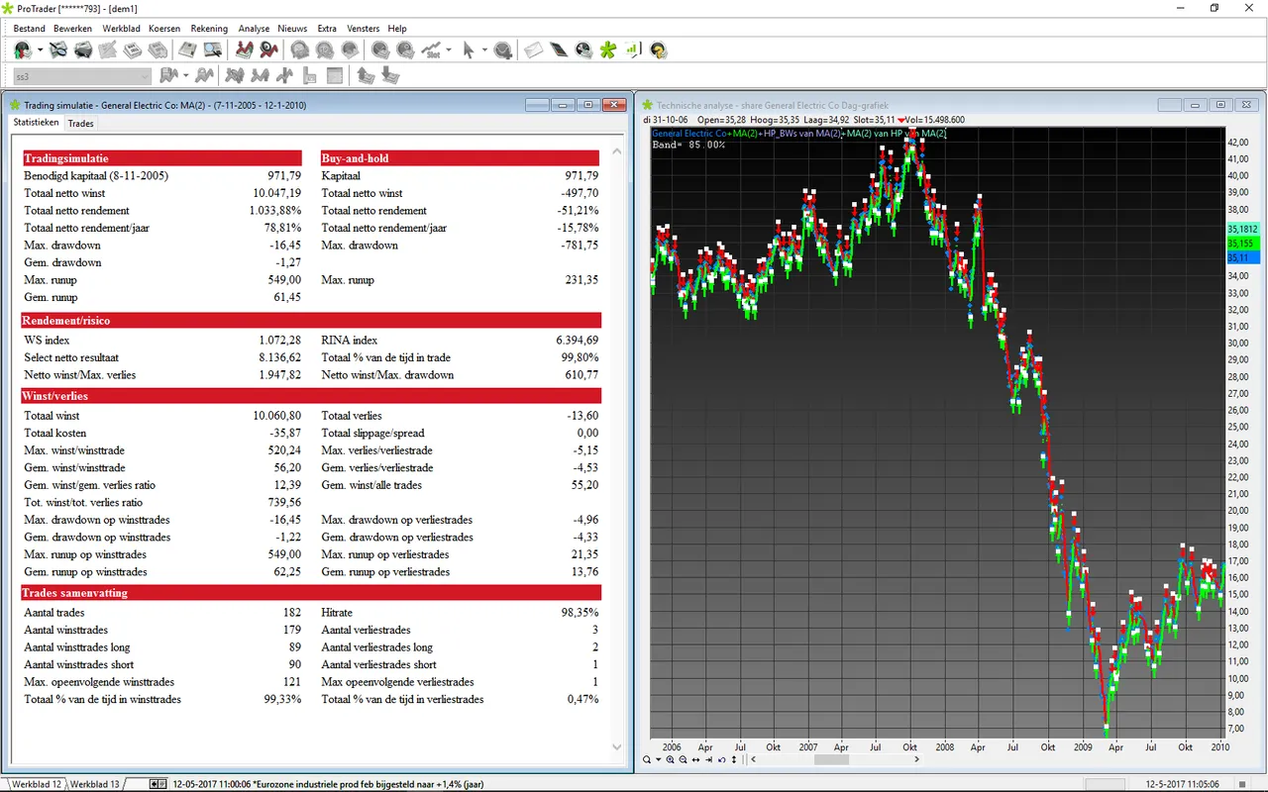Click the Band= 85.00% chart label
This screenshot has height=792, width=1268.
click(688, 145)
